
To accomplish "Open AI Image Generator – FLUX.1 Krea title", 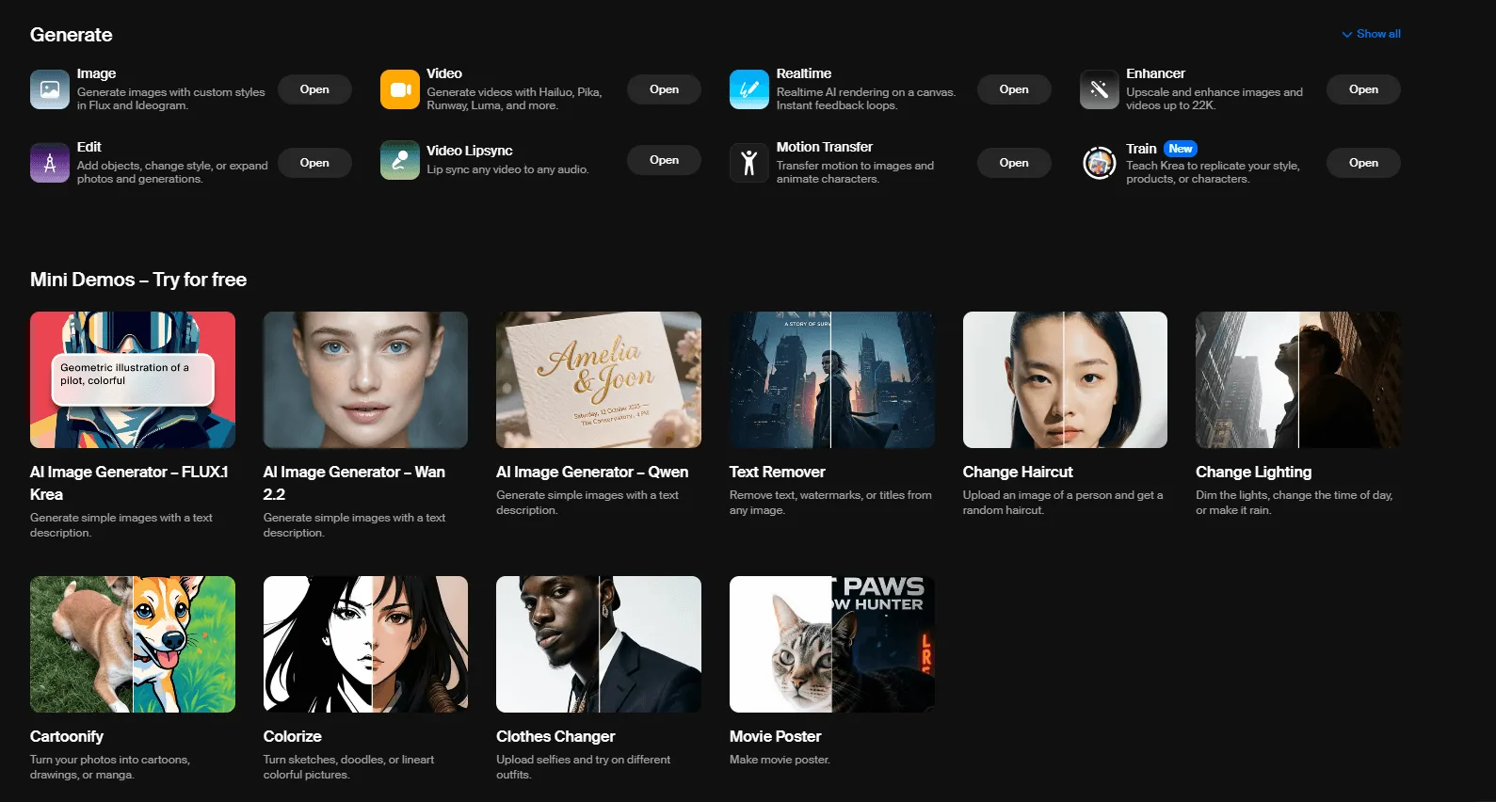I will [129, 483].
